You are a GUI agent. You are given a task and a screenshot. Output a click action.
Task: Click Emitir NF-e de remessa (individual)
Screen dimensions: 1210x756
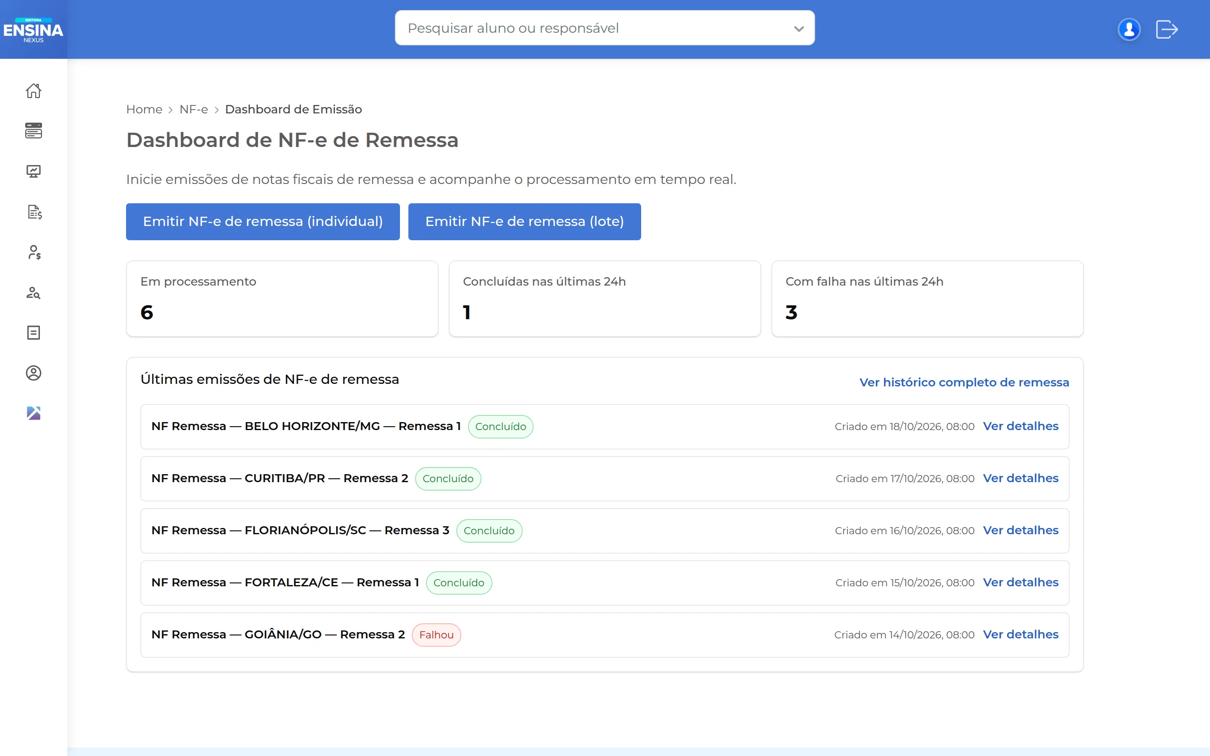(x=263, y=221)
